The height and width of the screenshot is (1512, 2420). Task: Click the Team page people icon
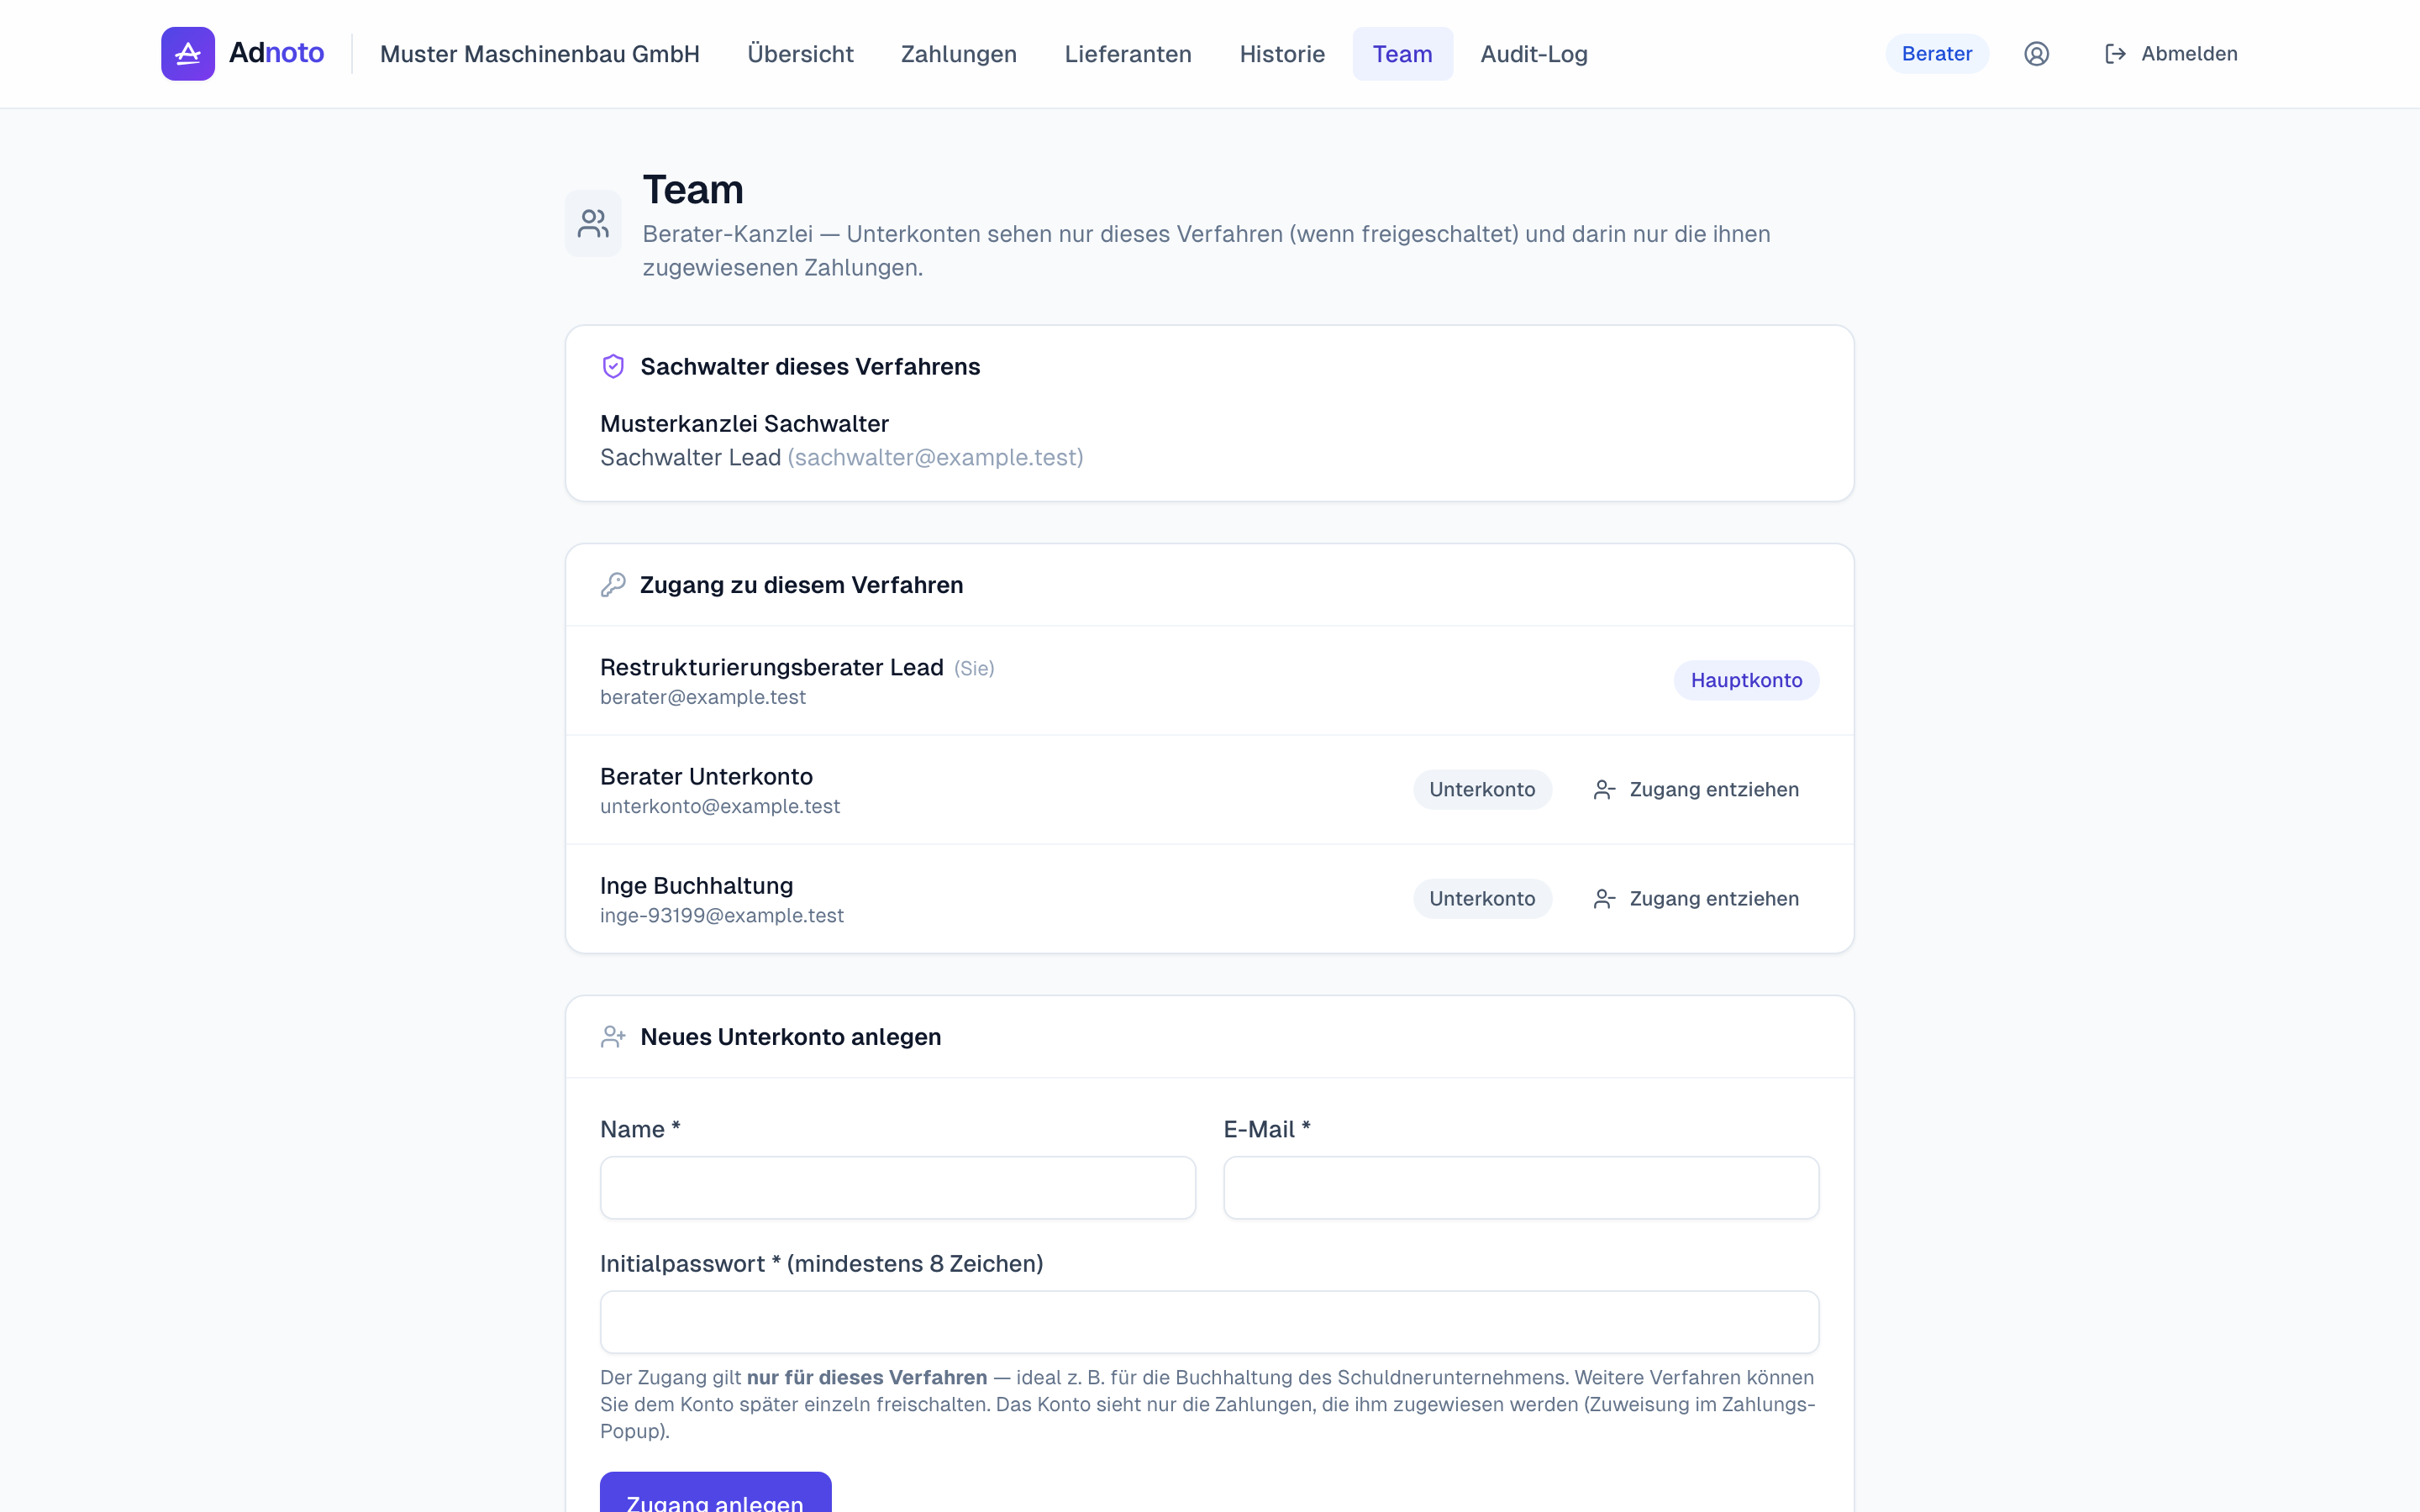tap(593, 223)
